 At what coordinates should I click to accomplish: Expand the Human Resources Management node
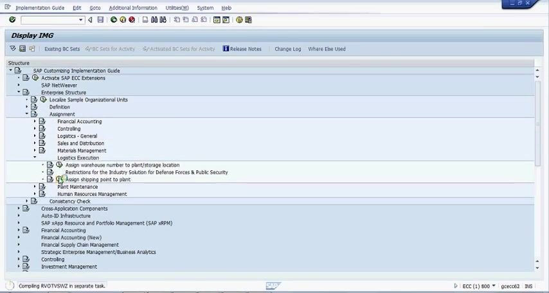[35, 193]
